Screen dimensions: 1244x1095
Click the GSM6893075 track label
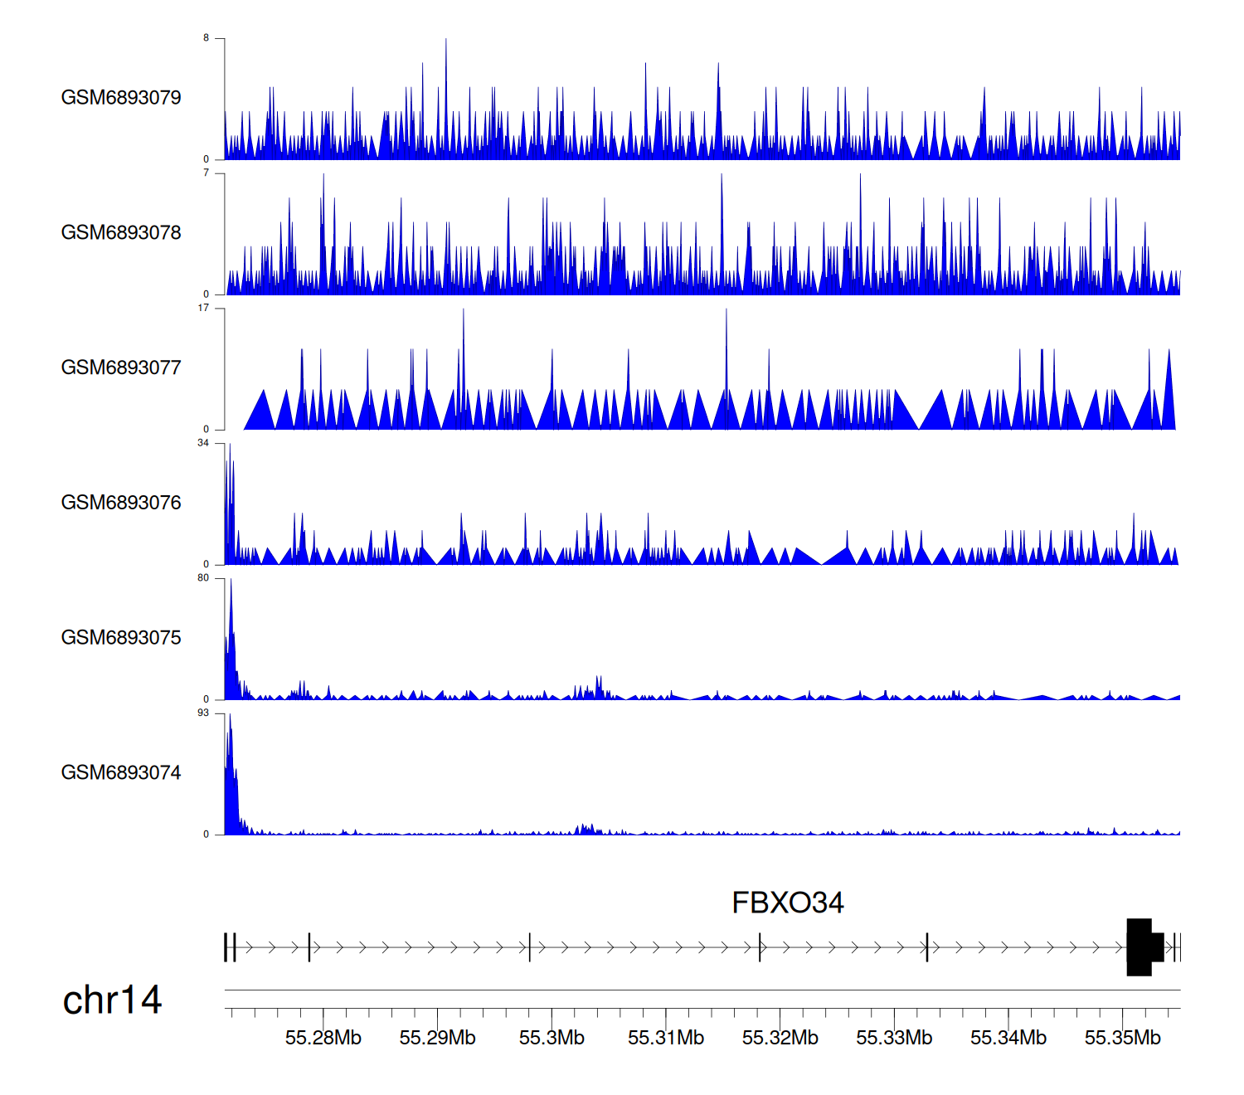tap(121, 638)
